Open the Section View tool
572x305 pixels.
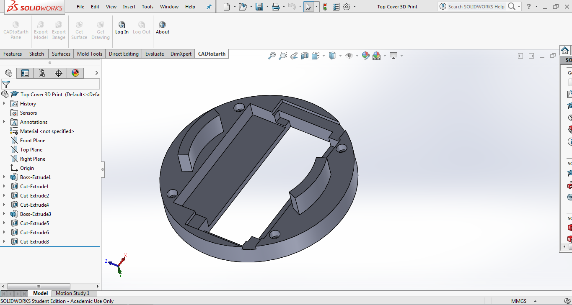305,56
